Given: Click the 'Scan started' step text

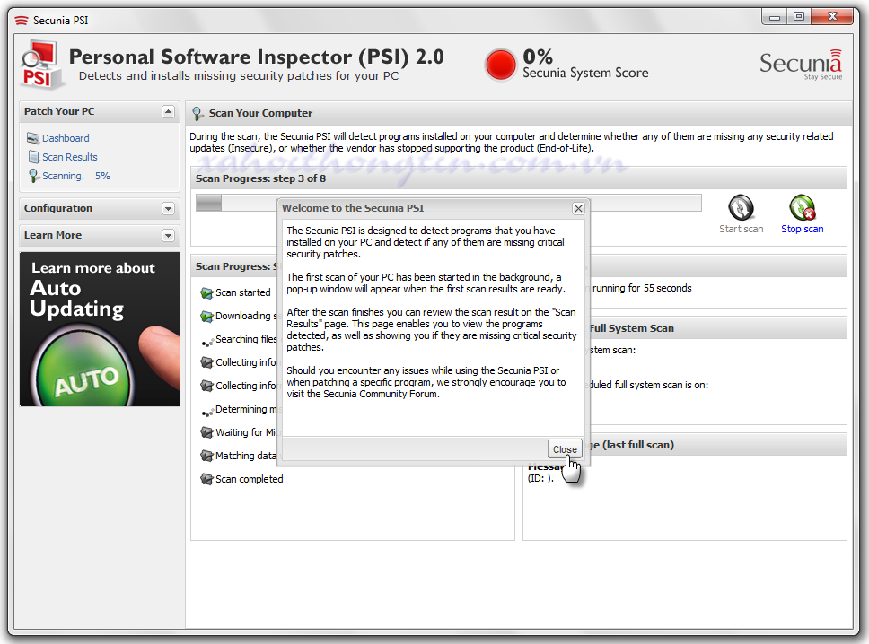Looking at the screenshot, I should 242,292.
